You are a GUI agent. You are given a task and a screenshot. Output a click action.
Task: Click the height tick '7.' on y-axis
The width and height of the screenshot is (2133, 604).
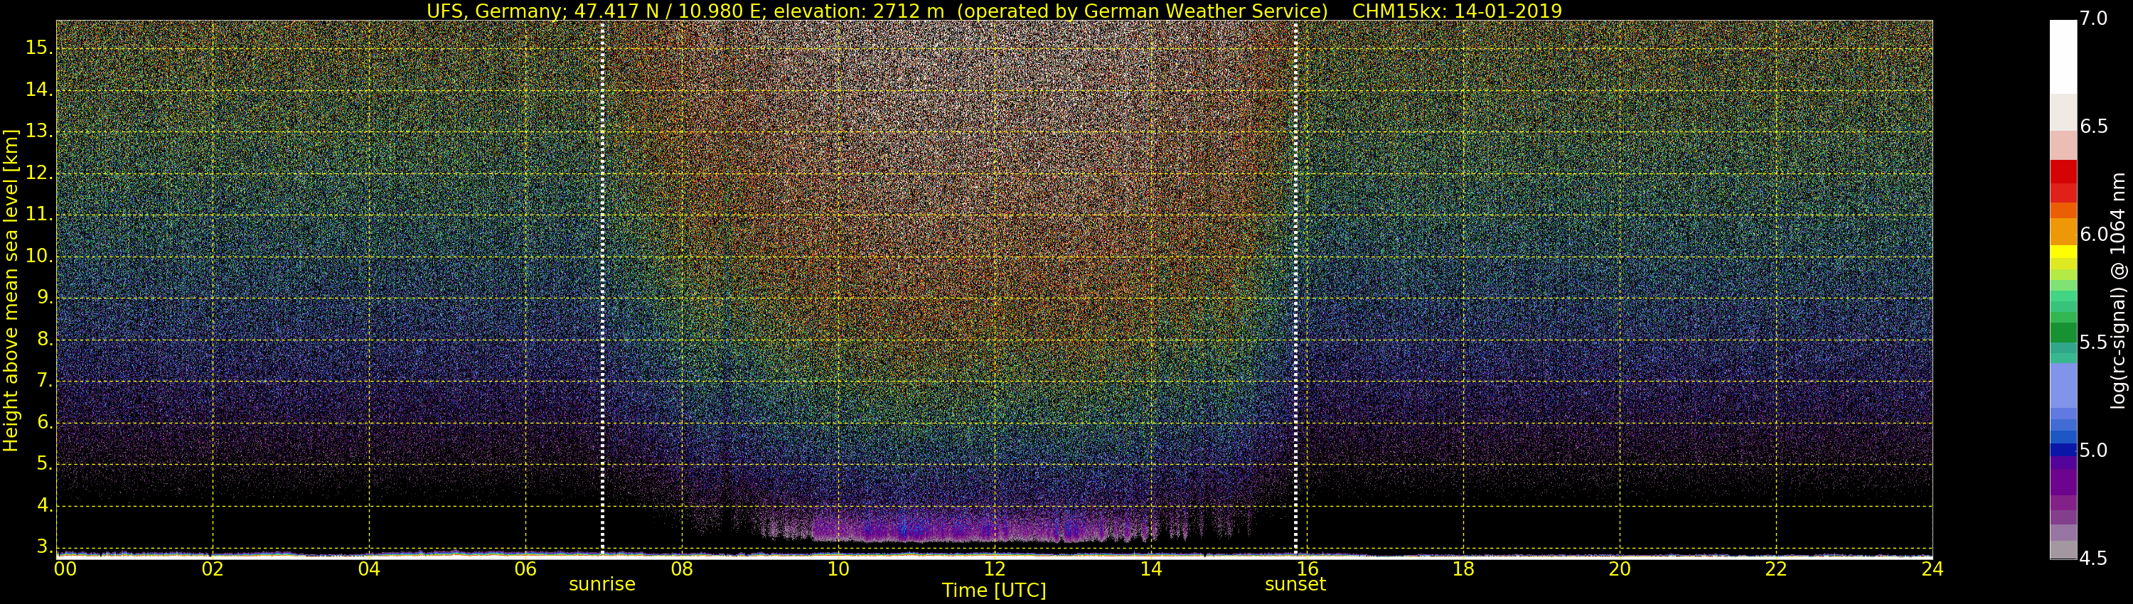click(x=45, y=381)
